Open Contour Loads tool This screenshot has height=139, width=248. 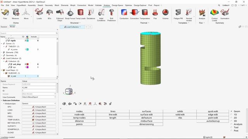(x=214, y=15)
